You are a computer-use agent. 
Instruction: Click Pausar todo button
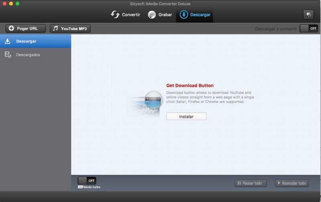pyautogui.click(x=250, y=183)
